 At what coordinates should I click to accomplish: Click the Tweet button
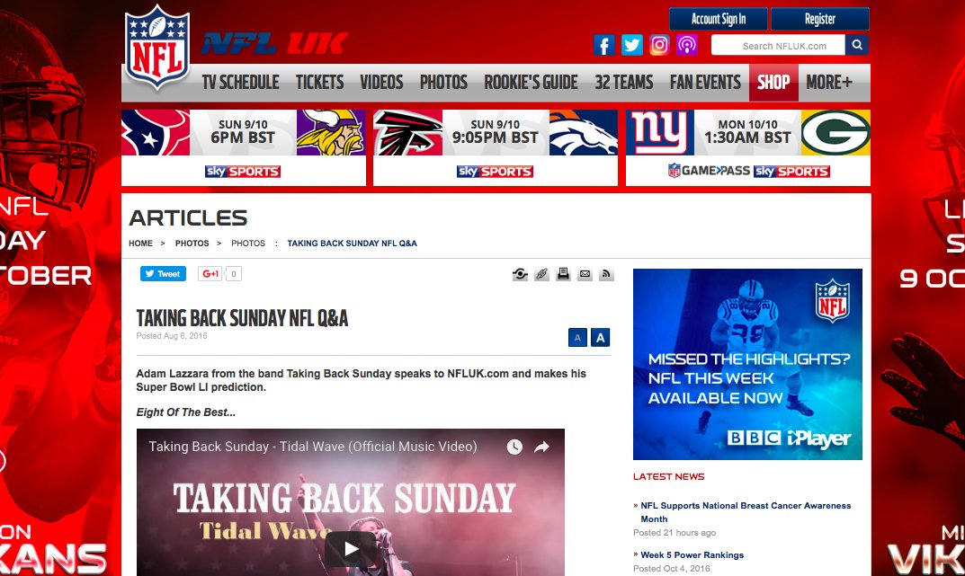163,273
